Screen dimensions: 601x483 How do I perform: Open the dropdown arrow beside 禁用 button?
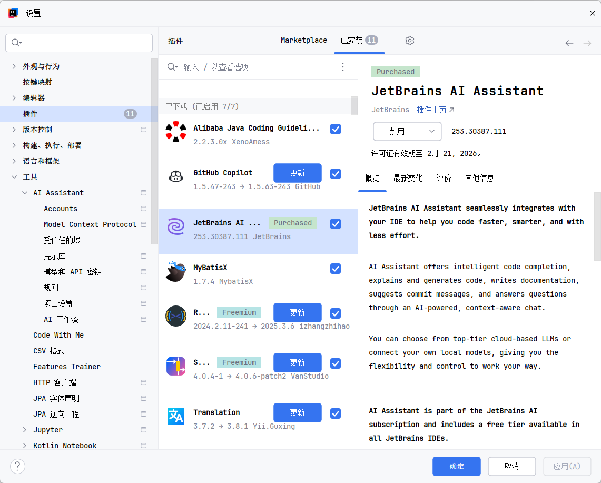click(432, 131)
